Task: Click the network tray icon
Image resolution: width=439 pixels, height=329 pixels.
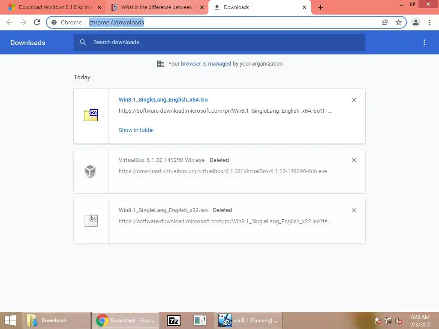Action: click(x=388, y=320)
